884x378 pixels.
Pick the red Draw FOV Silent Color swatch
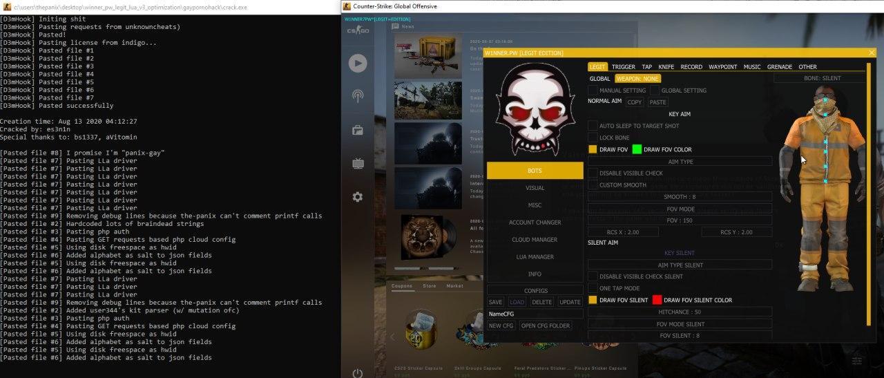tap(657, 300)
